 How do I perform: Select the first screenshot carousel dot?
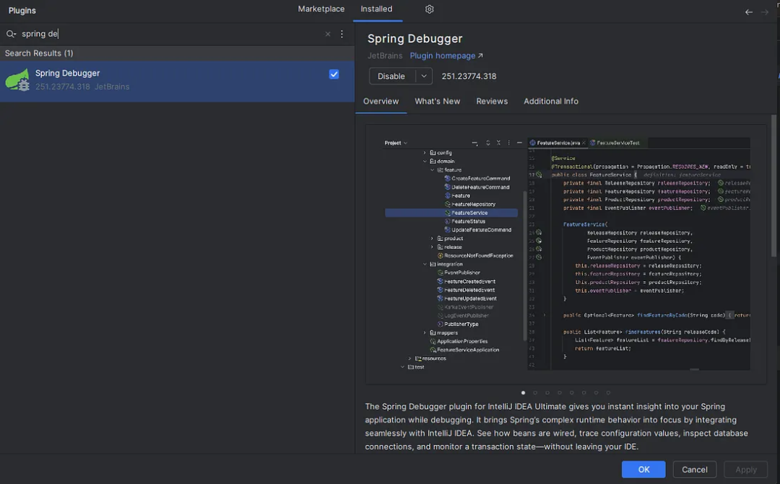[x=524, y=392]
